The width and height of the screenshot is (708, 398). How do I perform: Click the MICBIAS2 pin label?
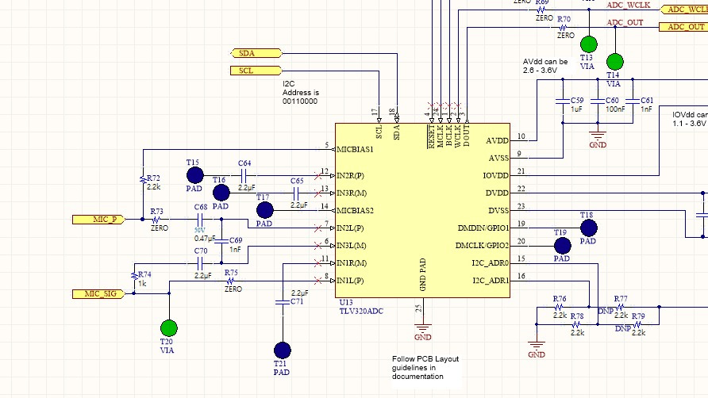click(356, 211)
